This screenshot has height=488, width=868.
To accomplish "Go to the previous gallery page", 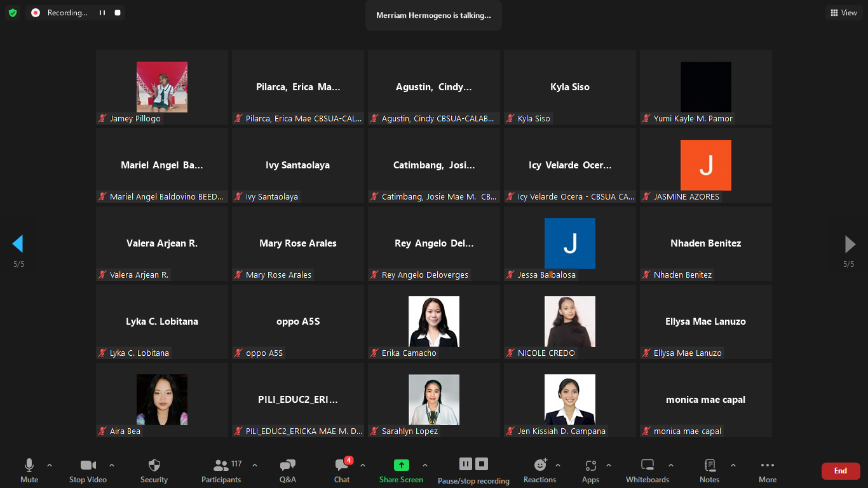I will point(18,244).
